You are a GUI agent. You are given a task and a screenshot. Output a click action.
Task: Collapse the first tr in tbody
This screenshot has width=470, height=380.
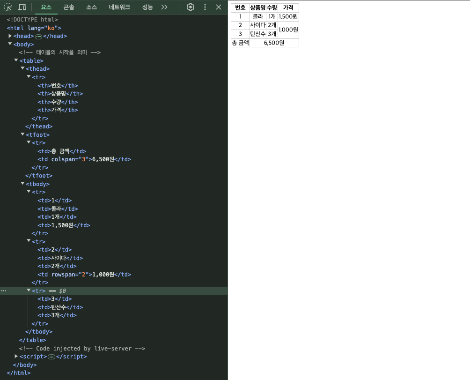click(29, 192)
